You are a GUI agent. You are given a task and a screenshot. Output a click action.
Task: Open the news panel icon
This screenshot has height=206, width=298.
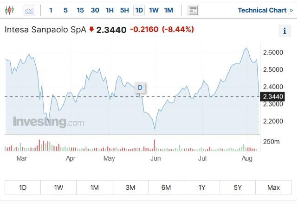point(193,10)
